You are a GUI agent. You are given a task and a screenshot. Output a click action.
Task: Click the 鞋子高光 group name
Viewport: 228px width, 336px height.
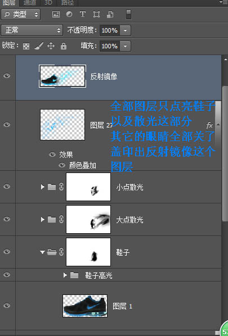[x=99, y=275]
